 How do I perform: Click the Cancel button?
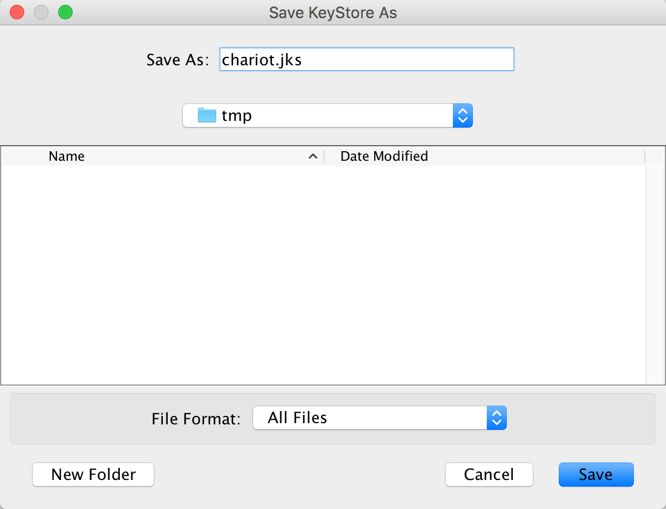pyautogui.click(x=489, y=475)
